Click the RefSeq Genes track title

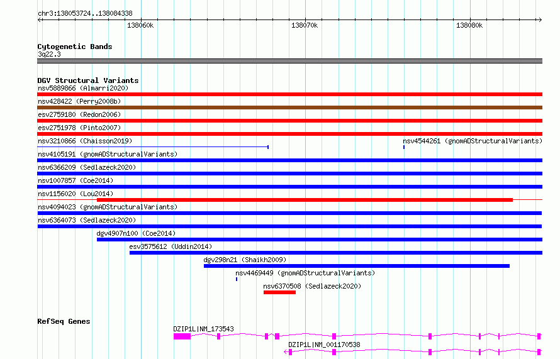tap(64, 321)
